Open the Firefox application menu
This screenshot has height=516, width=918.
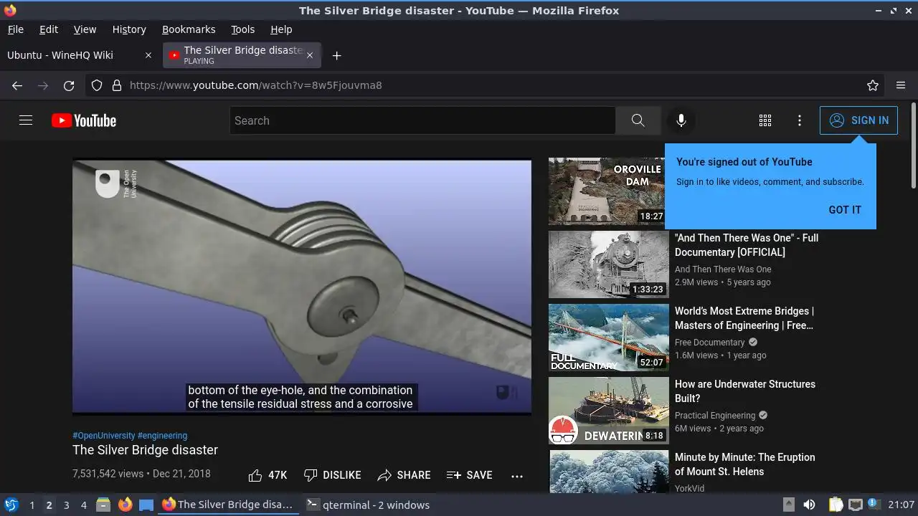(901, 85)
